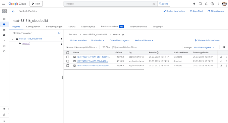Switch to the Schutz tab
The image size is (228, 123).
(72, 27)
